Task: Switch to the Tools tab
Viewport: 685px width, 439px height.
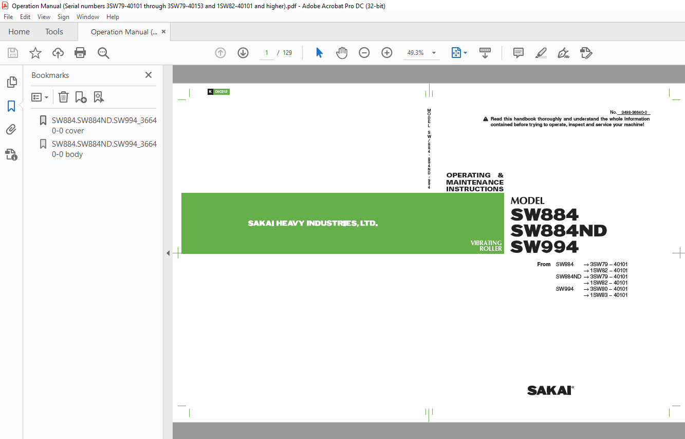Action: 54,32
